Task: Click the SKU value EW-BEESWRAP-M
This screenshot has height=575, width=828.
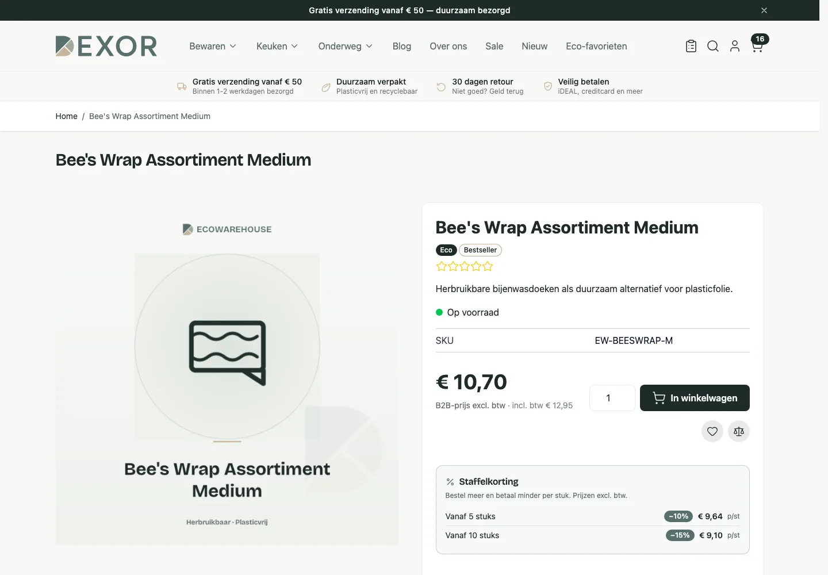Action: tap(634, 340)
